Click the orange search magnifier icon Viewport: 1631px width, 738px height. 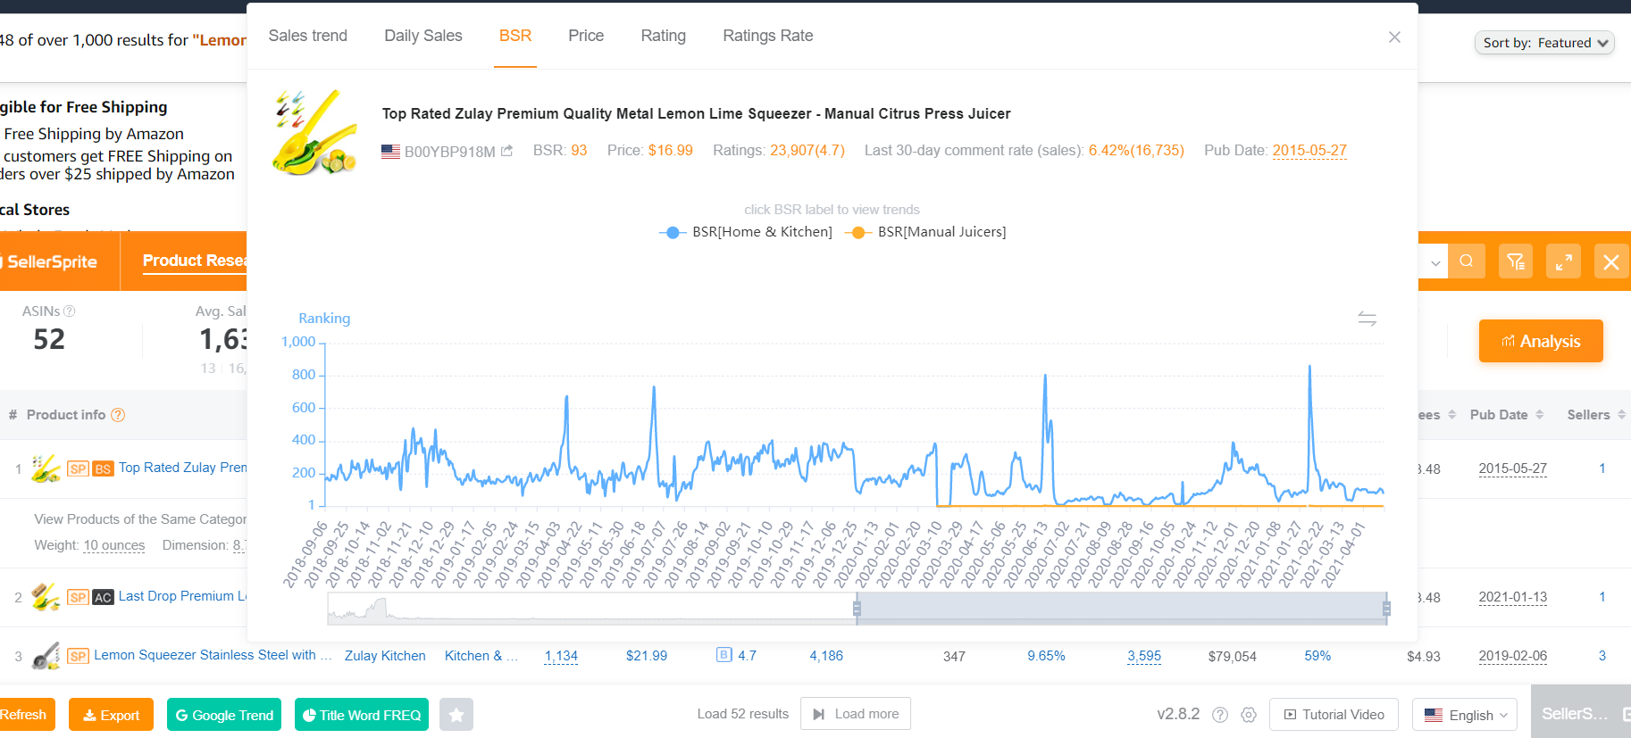(x=1467, y=261)
